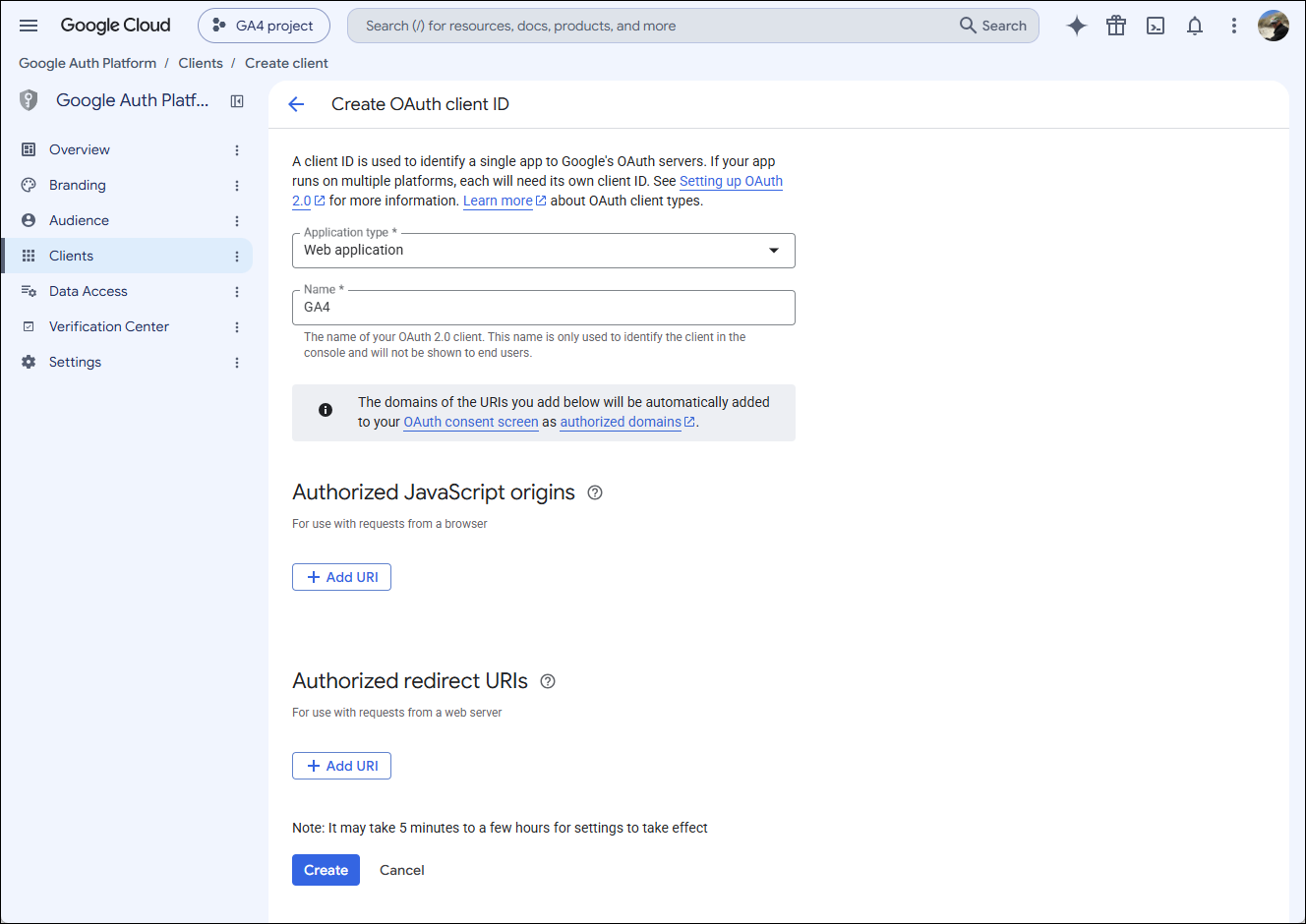Click the Data Access icon
1306x924 pixels.
pyautogui.click(x=29, y=291)
